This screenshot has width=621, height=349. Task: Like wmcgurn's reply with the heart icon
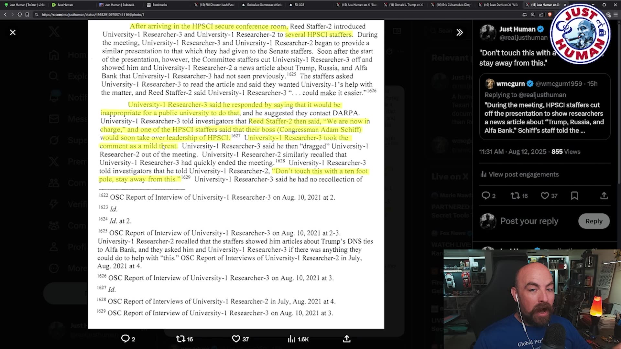coord(545,196)
